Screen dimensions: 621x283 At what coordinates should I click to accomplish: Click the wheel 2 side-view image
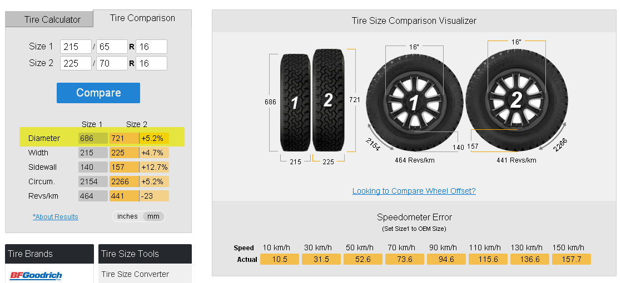click(x=517, y=100)
